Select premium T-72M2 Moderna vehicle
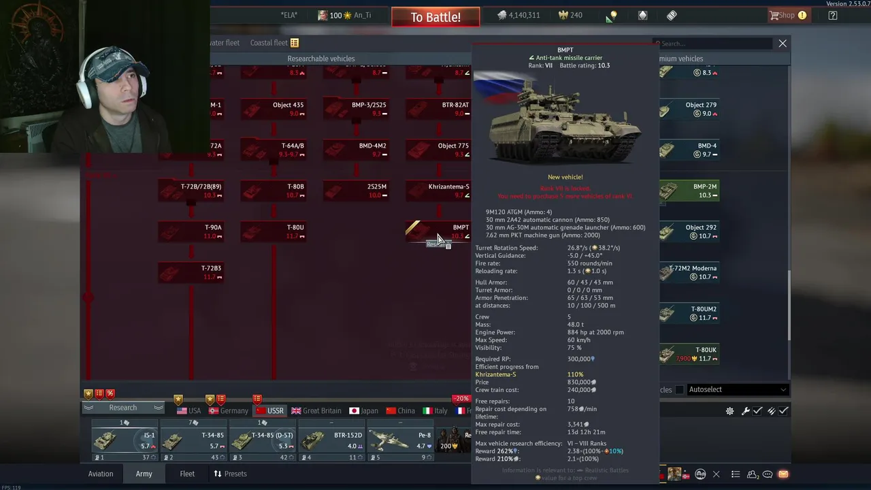This screenshot has width=871, height=490. pos(689,272)
